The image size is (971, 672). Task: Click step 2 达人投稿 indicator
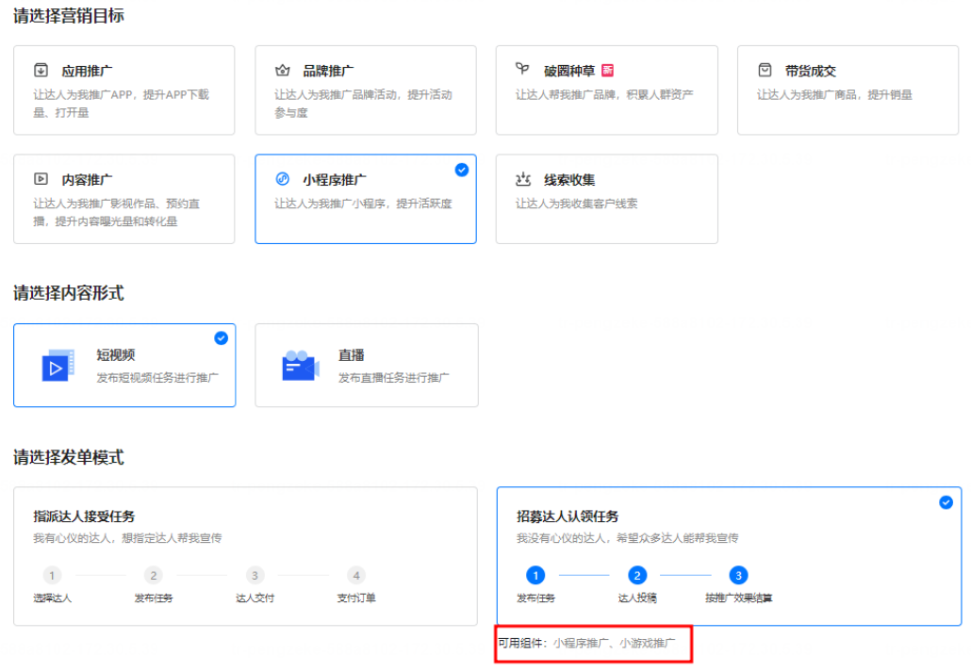coord(637,575)
